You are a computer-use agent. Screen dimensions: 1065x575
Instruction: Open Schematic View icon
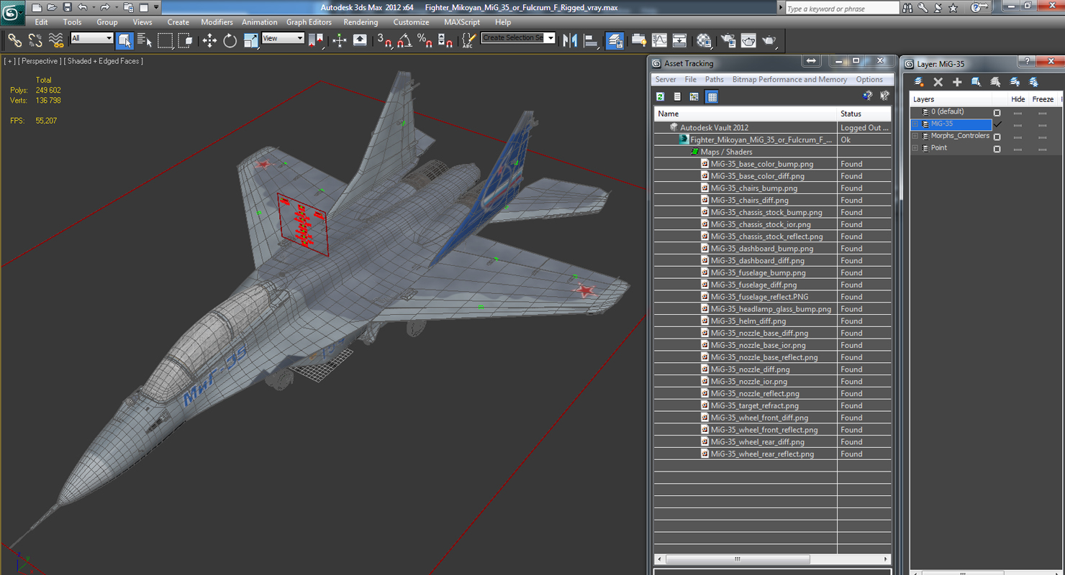pyautogui.click(x=679, y=41)
